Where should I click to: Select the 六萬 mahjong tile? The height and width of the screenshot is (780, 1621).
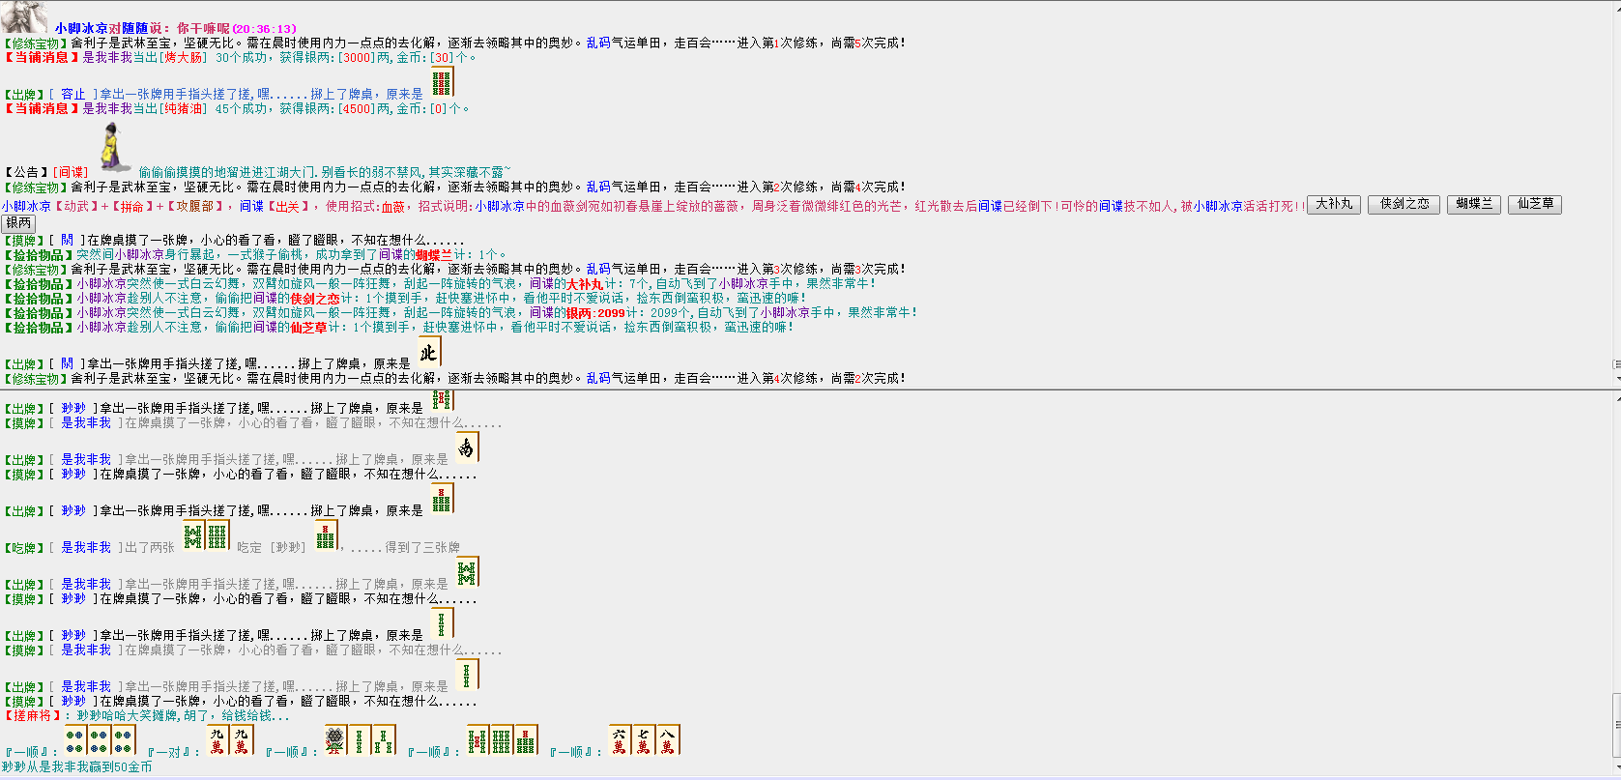click(x=621, y=740)
